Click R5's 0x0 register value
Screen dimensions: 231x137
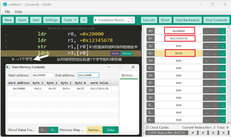click(x=179, y=68)
